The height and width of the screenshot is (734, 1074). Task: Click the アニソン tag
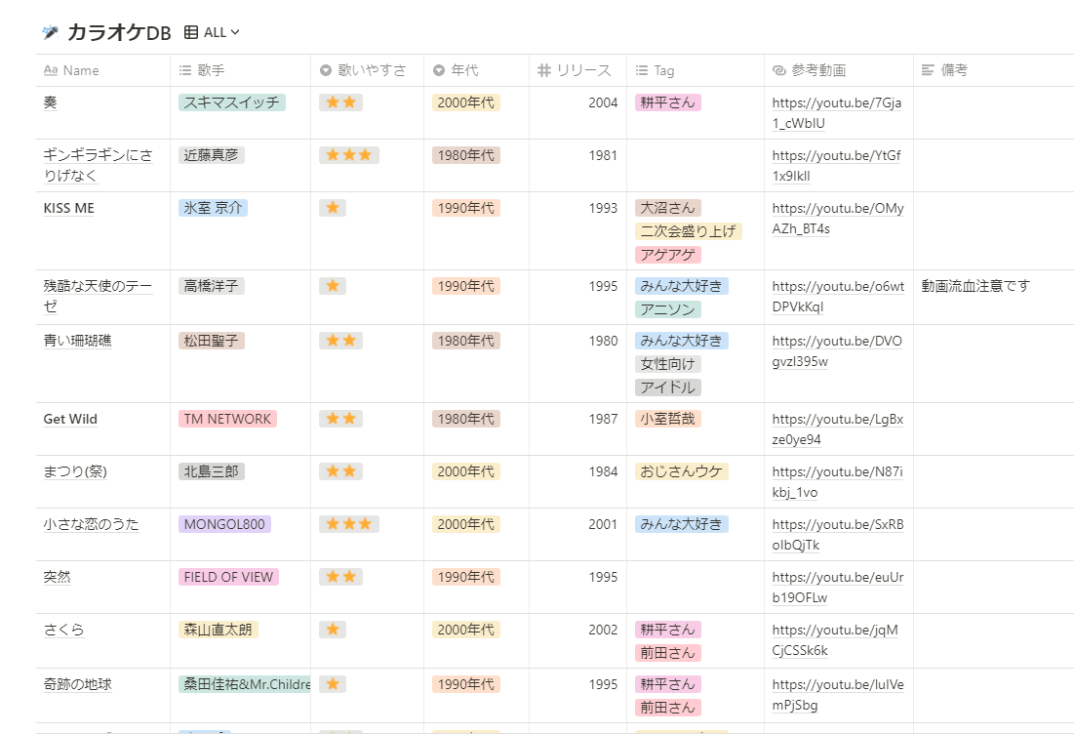click(x=668, y=309)
